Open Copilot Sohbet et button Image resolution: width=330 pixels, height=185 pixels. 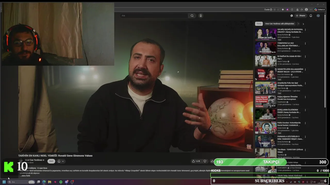click(319, 10)
